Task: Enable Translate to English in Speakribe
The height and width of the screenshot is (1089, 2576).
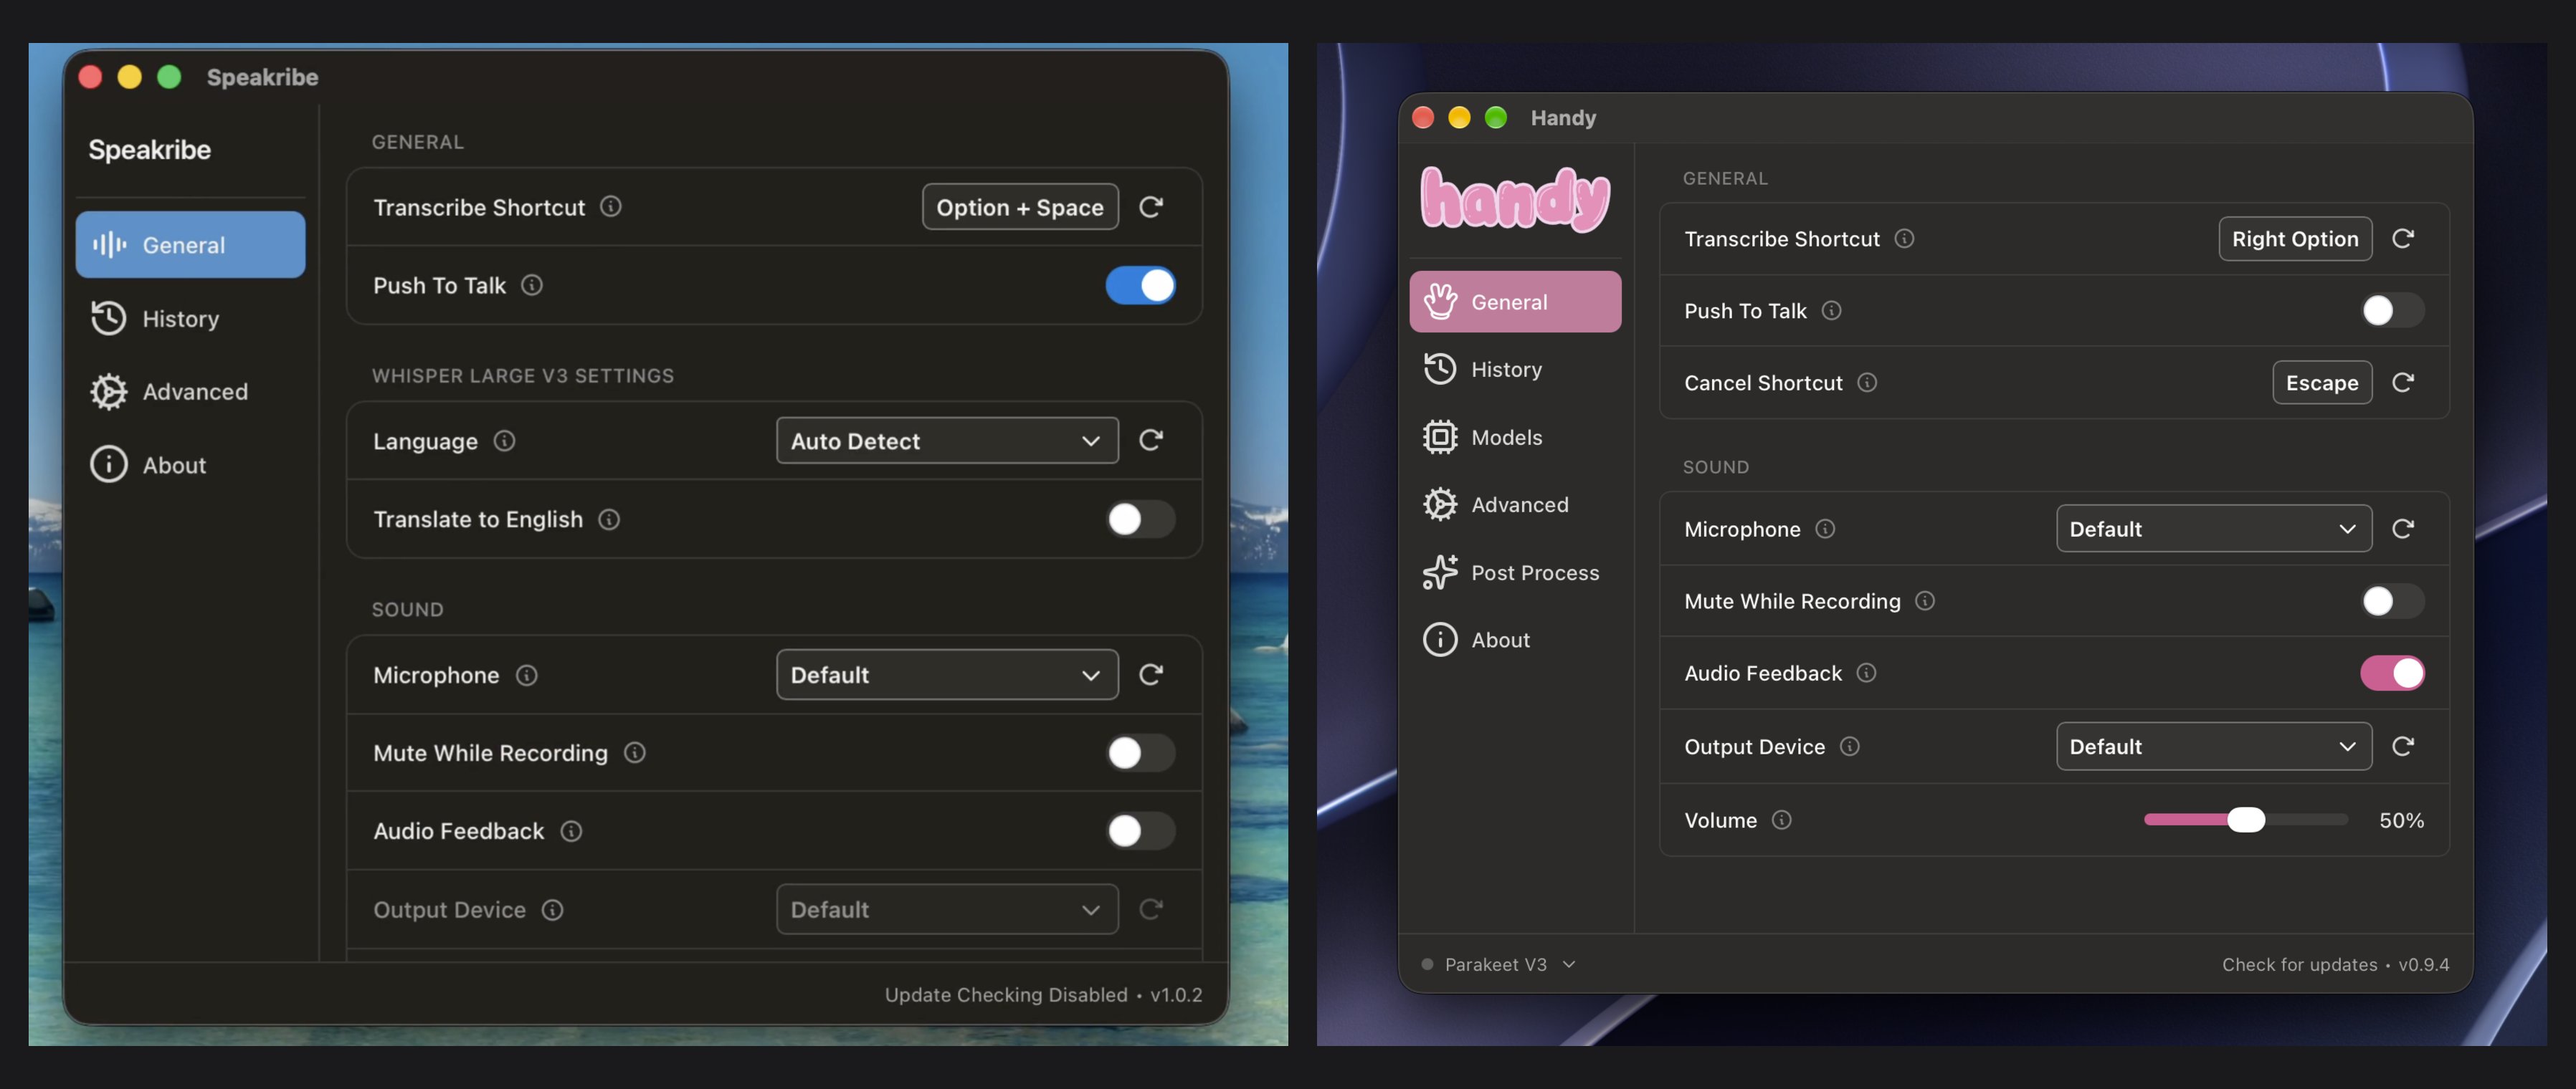Action: [1140, 519]
